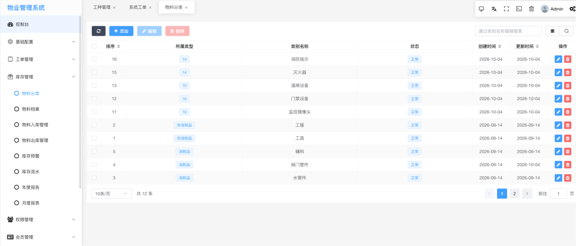Sort by 创建时间 column sort icon
This screenshot has width=576, height=246.
500,46
